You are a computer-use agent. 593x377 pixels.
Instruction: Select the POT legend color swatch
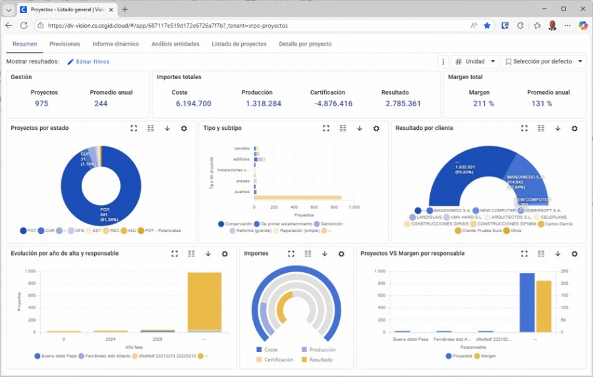(x=24, y=231)
